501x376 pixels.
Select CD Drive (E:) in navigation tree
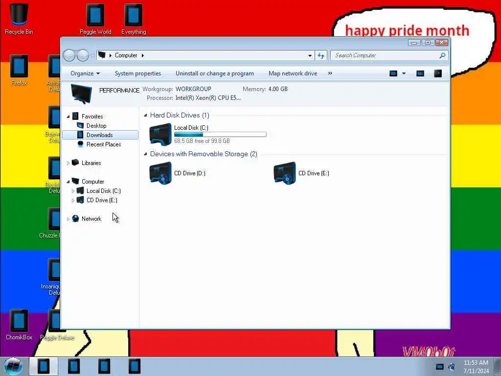pyautogui.click(x=102, y=200)
